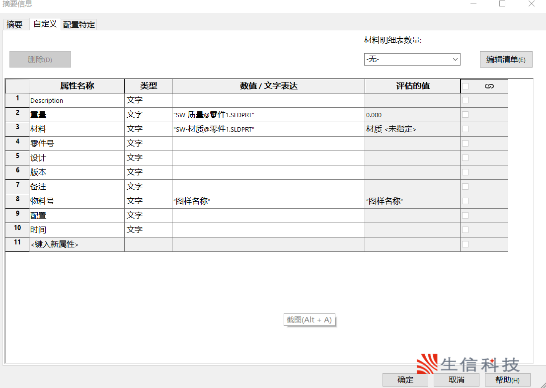Open help via 帮助(H) button
Viewport: 546px width, 388px height.
[x=508, y=380]
